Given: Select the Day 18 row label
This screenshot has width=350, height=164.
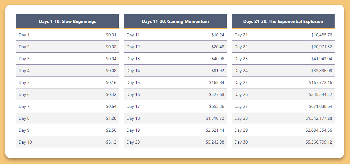Looking at the screenshot, I should [x=133, y=118].
